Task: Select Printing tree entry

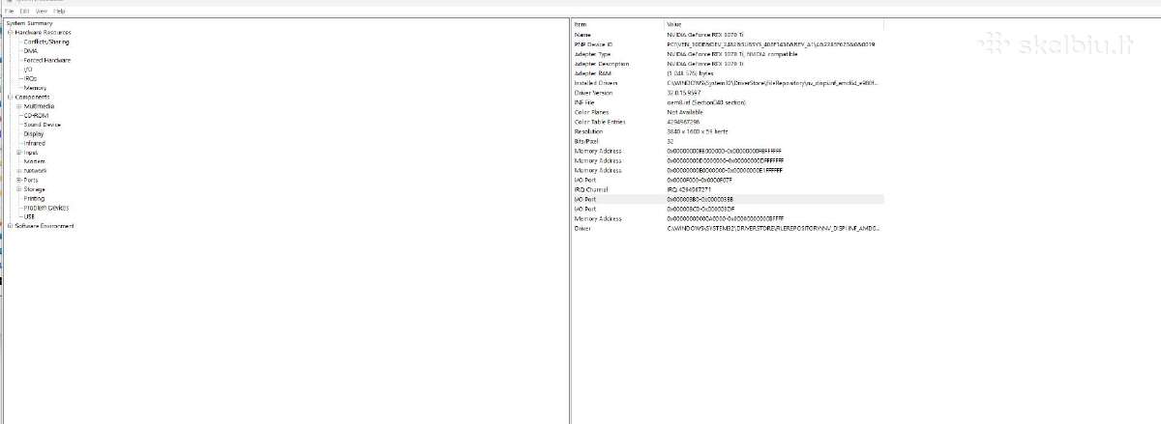Action: [x=34, y=199]
